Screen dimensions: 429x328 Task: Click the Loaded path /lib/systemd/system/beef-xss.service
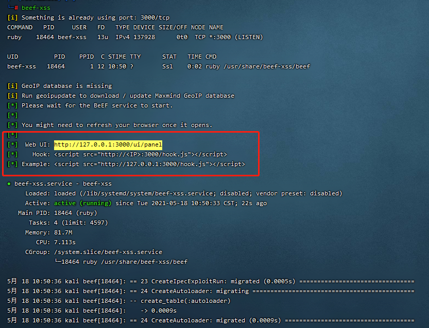pyautogui.click(x=147, y=193)
